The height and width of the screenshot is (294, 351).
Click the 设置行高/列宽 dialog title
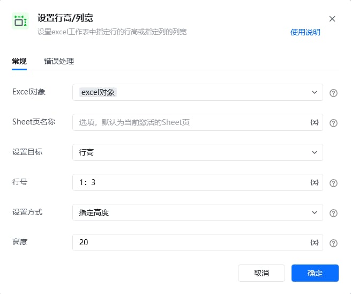65,18
